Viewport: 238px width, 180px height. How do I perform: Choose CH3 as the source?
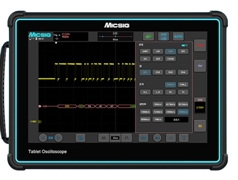point(171,72)
